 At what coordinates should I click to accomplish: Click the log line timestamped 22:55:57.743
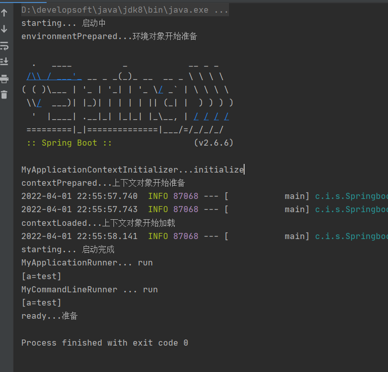click(x=205, y=209)
